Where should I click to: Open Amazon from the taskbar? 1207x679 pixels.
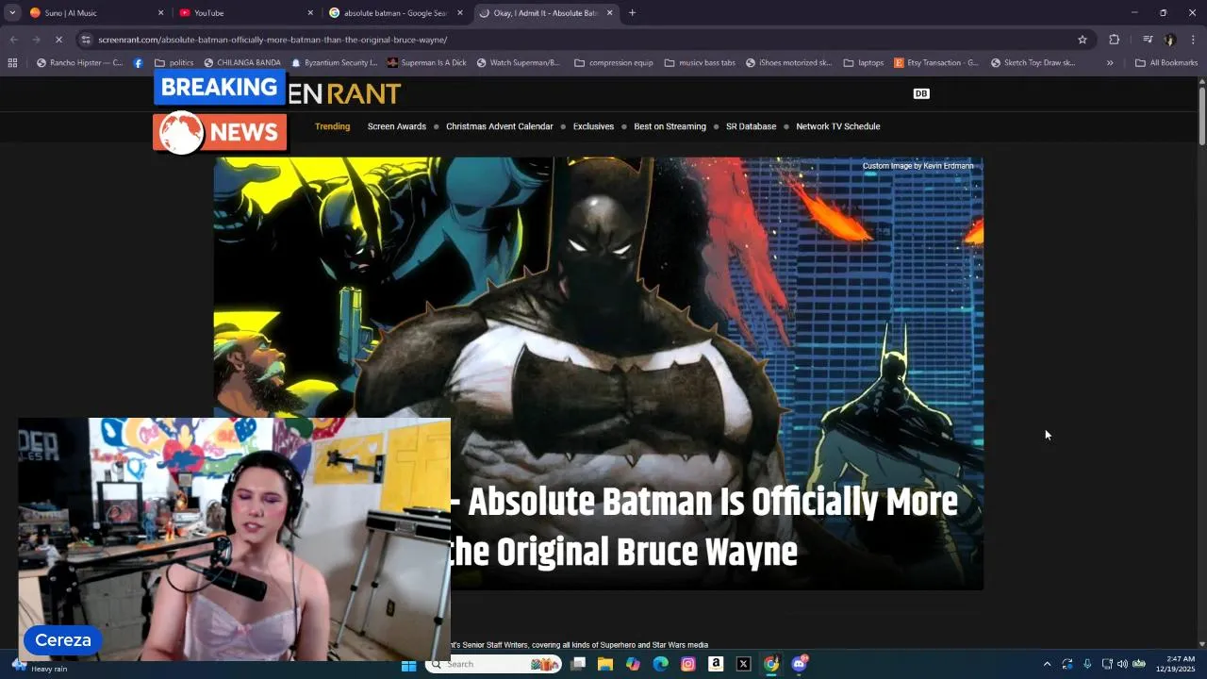click(x=716, y=664)
